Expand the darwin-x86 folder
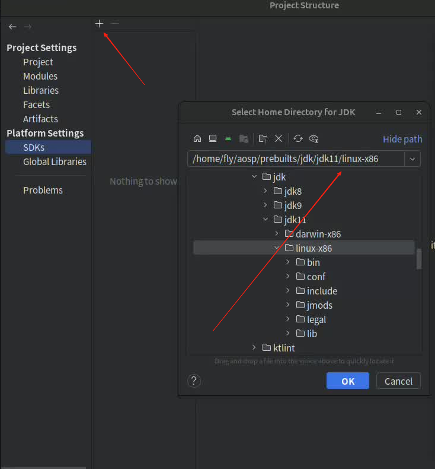435x469 pixels. click(277, 234)
